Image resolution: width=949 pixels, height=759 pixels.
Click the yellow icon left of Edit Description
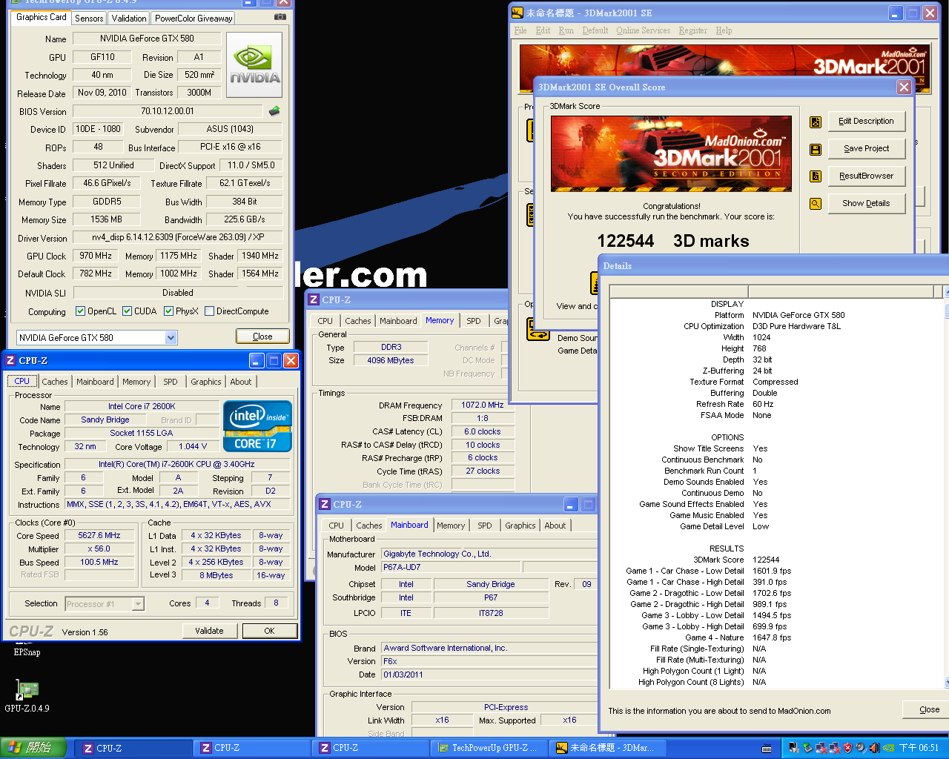[816, 122]
